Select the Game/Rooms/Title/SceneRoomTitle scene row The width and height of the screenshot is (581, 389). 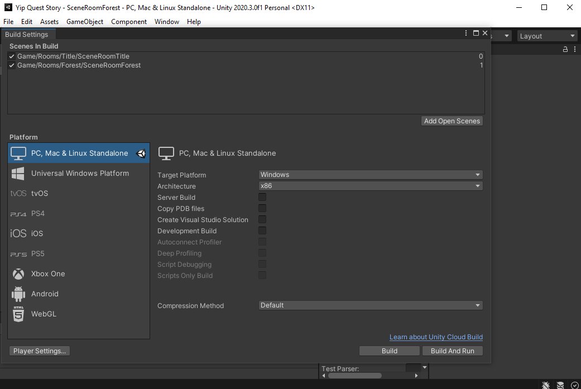[x=246, y=56]
